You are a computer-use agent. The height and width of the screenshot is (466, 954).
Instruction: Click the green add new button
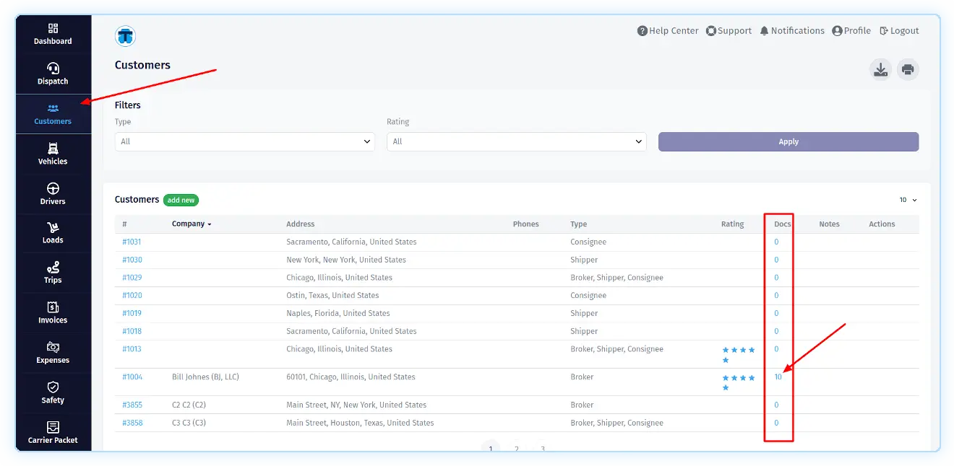tap(181, 200)
